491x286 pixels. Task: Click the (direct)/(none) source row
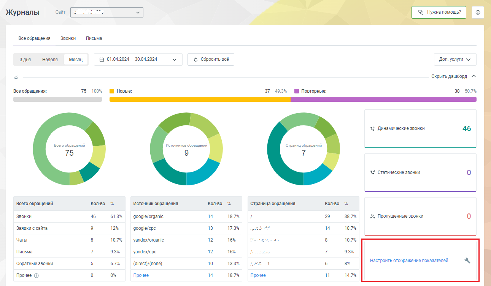click(186, 264)
